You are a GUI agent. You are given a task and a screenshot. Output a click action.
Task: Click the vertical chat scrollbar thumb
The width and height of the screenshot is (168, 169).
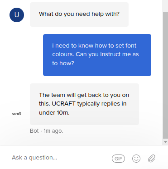click(x=165, y=76)
